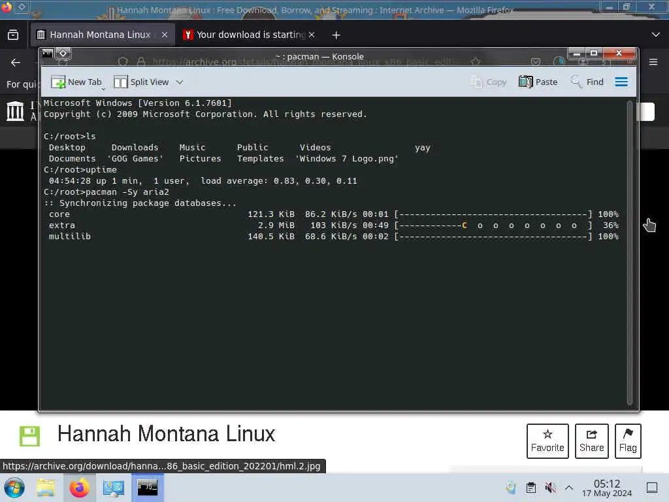Expand Firefox list all tabs chevron

point(656,35)
